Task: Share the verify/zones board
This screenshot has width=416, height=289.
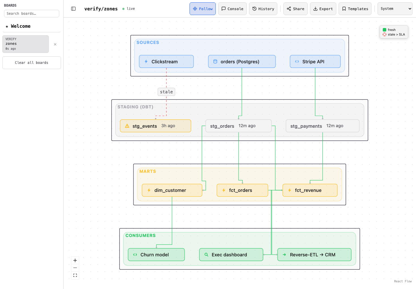Action: coord(295,9)
